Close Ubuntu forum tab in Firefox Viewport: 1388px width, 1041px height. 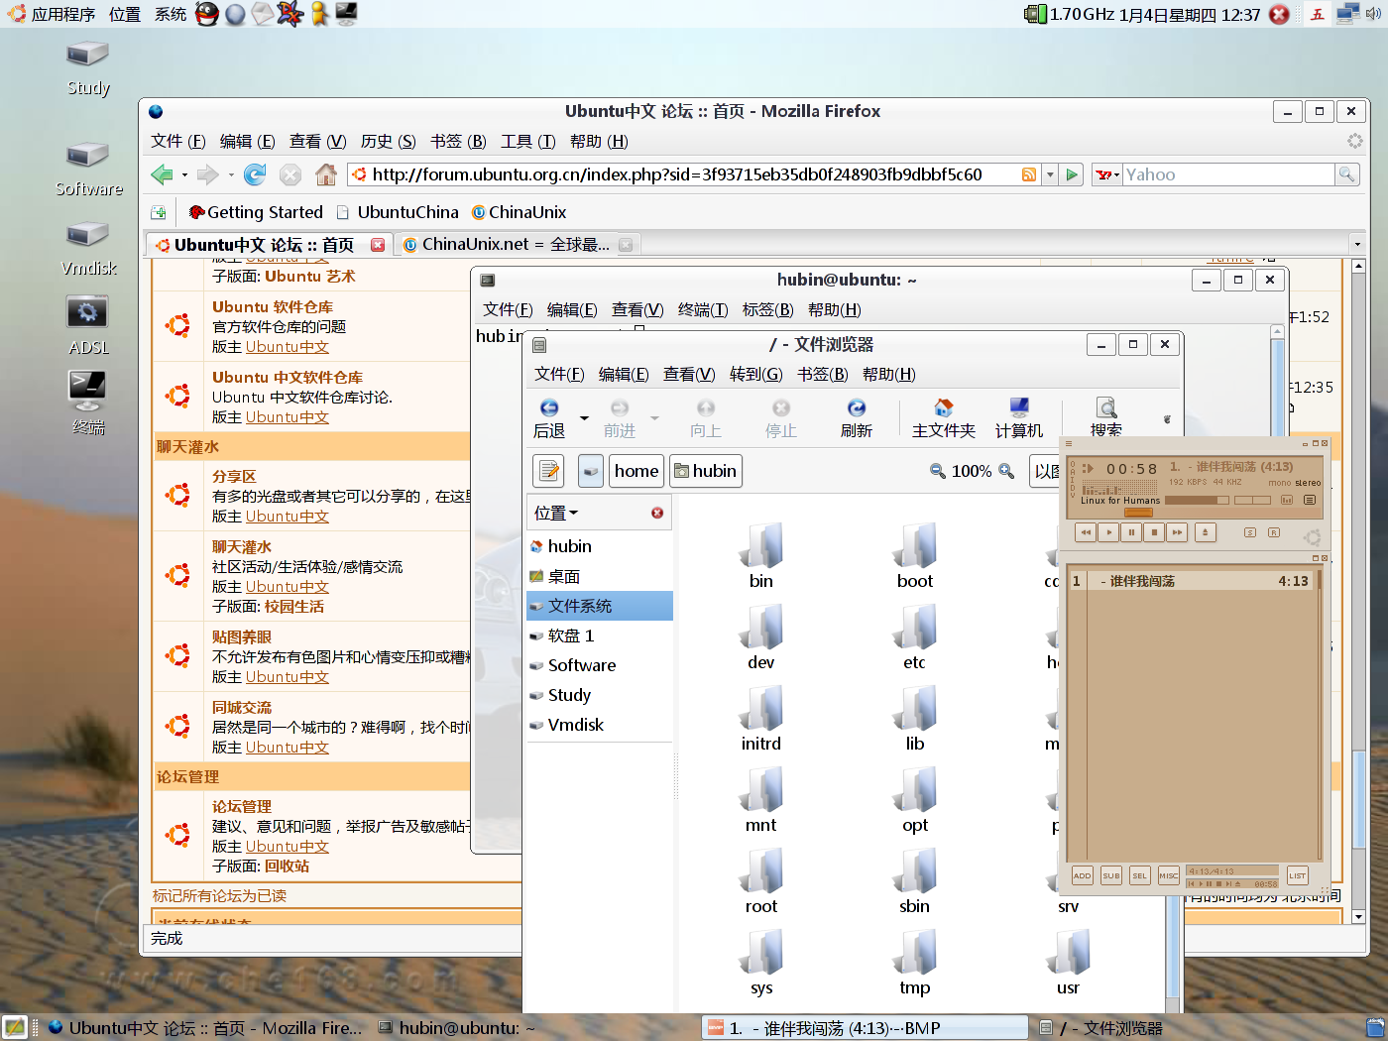tap(378, 245)
